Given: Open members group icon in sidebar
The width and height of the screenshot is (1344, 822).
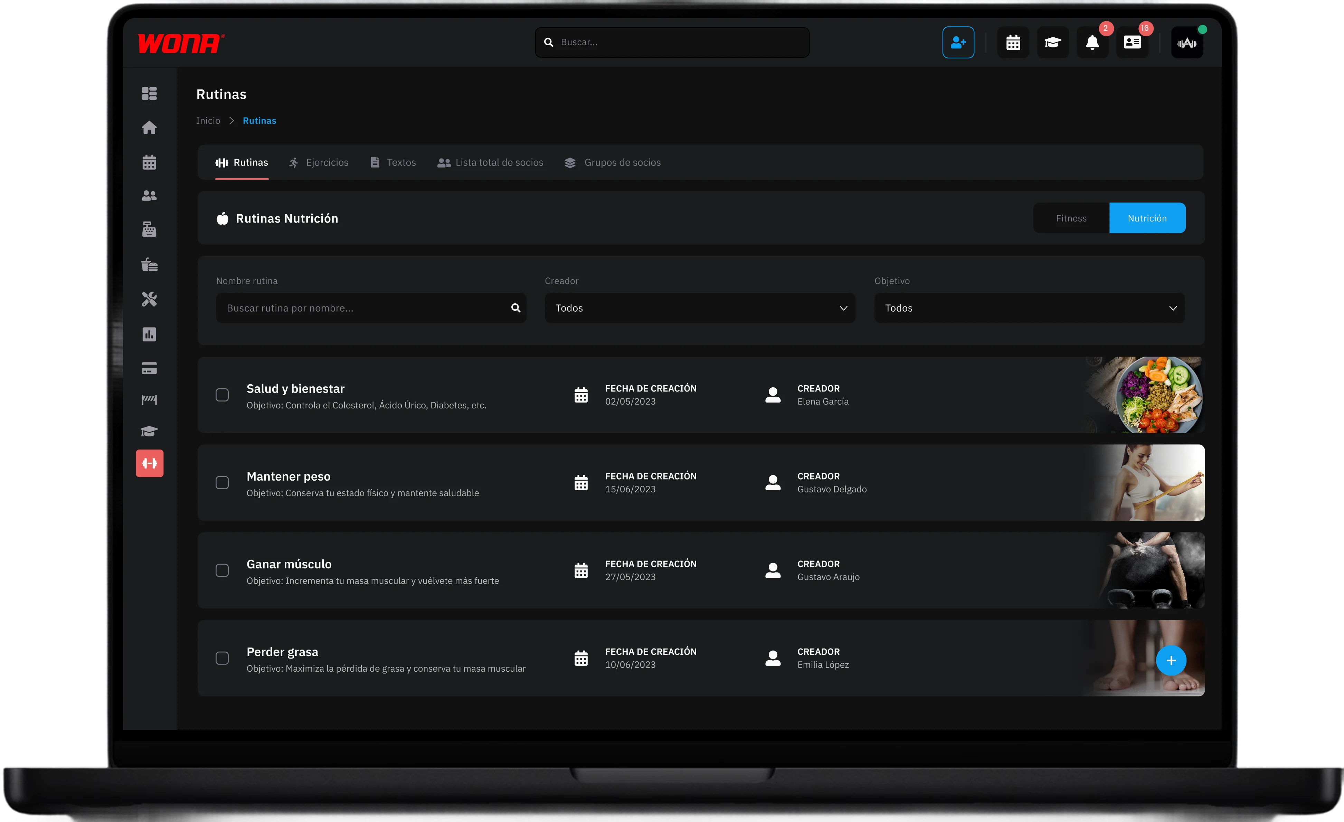Looking at the screenshot, I should (150, 196).
